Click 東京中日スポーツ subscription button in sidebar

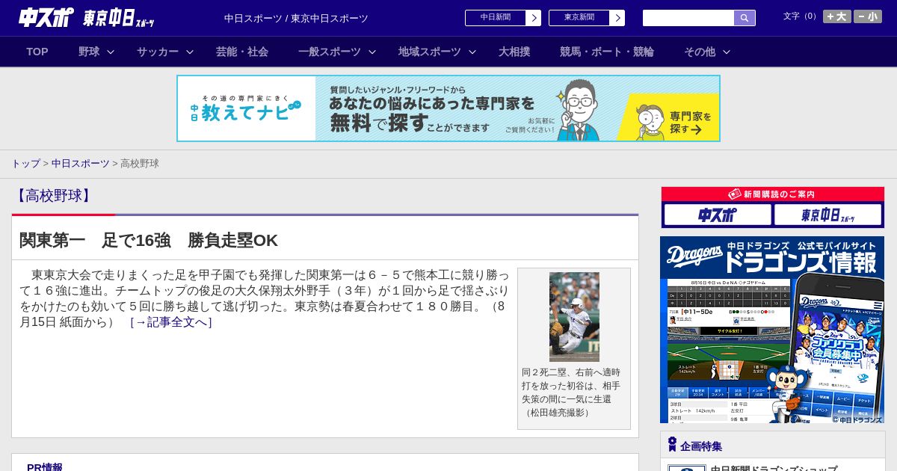pyautogui.click(x=827, y=215)
